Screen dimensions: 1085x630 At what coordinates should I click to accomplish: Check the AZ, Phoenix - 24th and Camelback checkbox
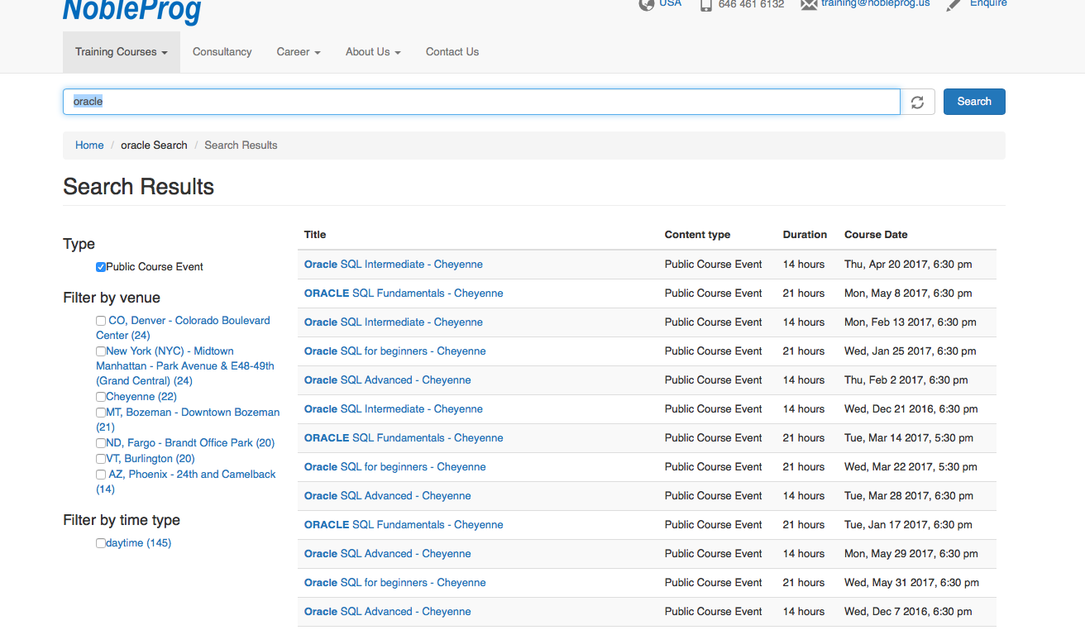(101, 475)
